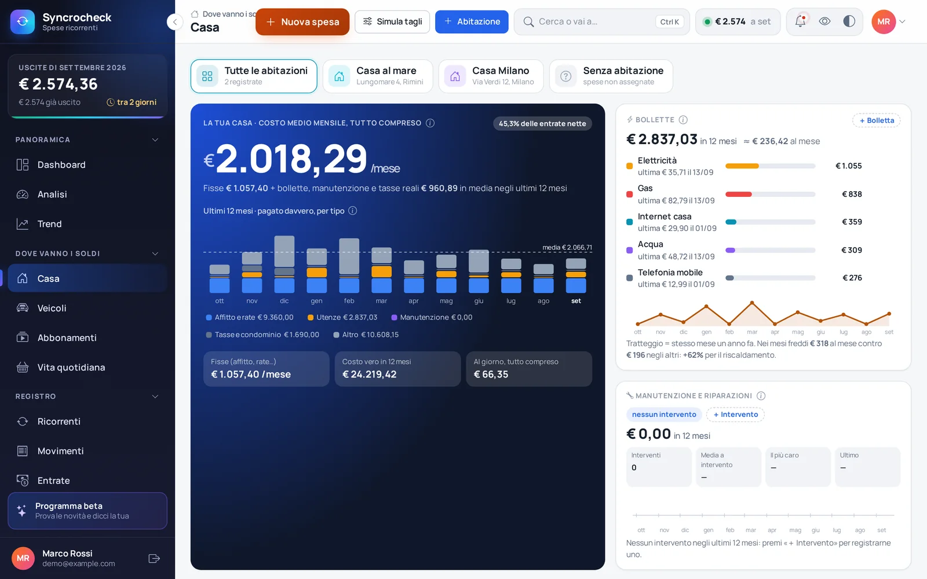Screen dimensions: 927x579
Task: Switch to Casa al mare tab
Action: point(378,76)
